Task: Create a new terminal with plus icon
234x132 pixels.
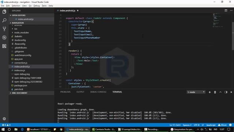Action: [210, 92]
